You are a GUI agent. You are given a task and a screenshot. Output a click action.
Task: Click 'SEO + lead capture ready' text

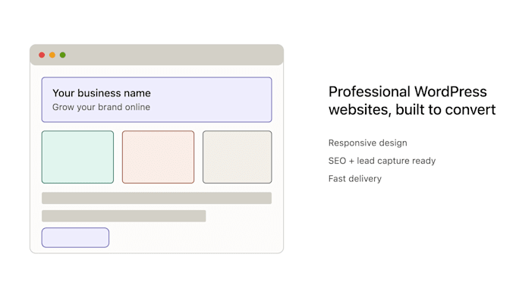click(382, 161)
